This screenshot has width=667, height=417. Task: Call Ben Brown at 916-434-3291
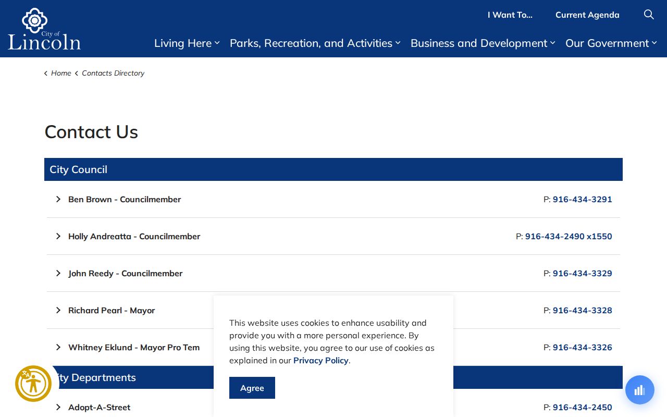pyautogui.click(x=583, y=199)
